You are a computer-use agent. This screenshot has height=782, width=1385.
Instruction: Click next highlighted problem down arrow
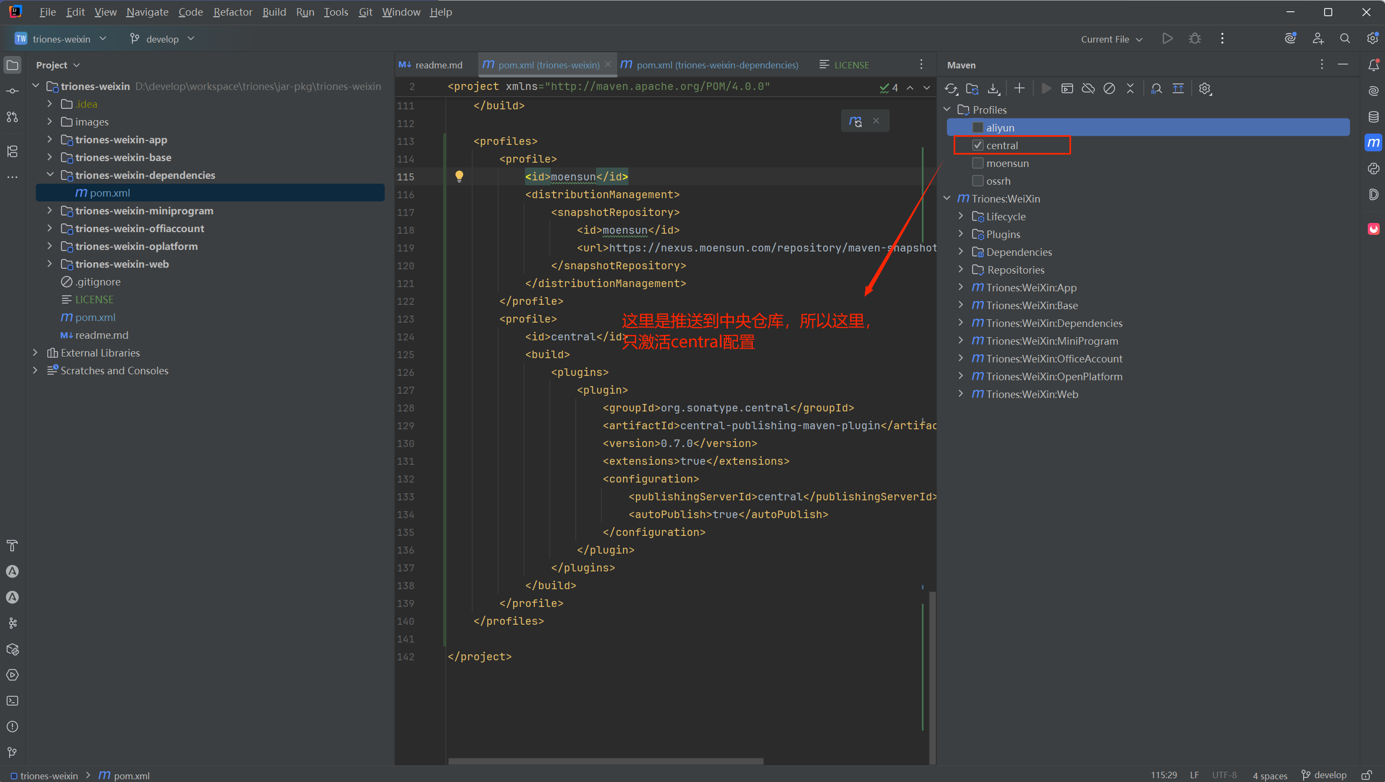pyautogui.click(x=927, y=88)
